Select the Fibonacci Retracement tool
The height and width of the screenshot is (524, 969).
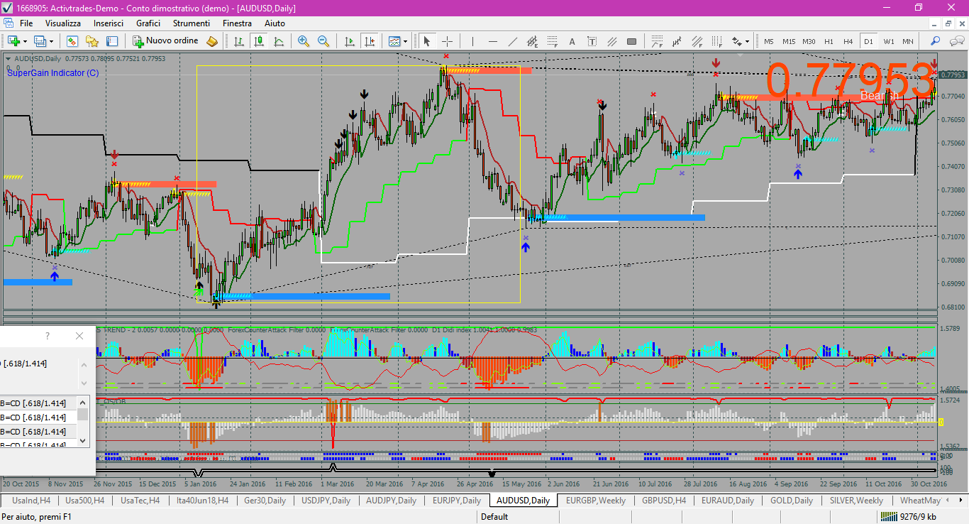tap(552, 41)
